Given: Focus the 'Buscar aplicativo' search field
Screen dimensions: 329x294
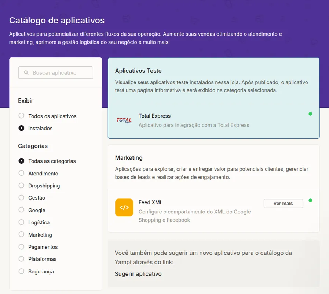Looking at the screenshot, I should [56, 72].
